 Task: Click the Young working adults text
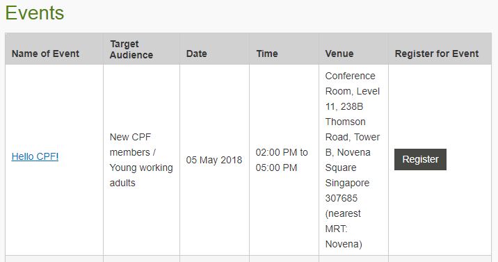pos(141,175)
